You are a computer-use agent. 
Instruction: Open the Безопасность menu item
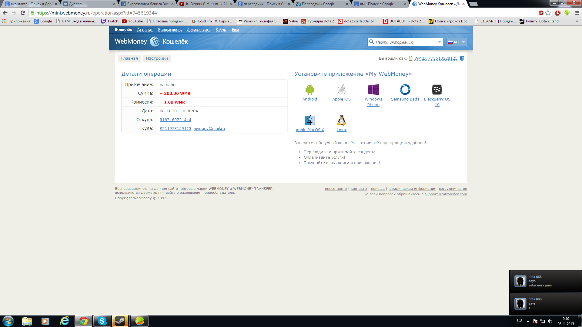170,30
